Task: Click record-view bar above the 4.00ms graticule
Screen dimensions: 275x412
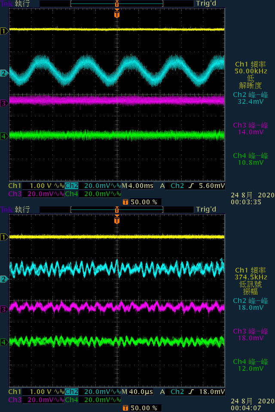Action: tap(117, 4)
